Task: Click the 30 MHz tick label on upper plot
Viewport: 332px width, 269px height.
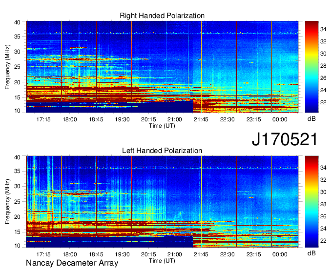Action: pyautogui.click(x=17, y=52)
